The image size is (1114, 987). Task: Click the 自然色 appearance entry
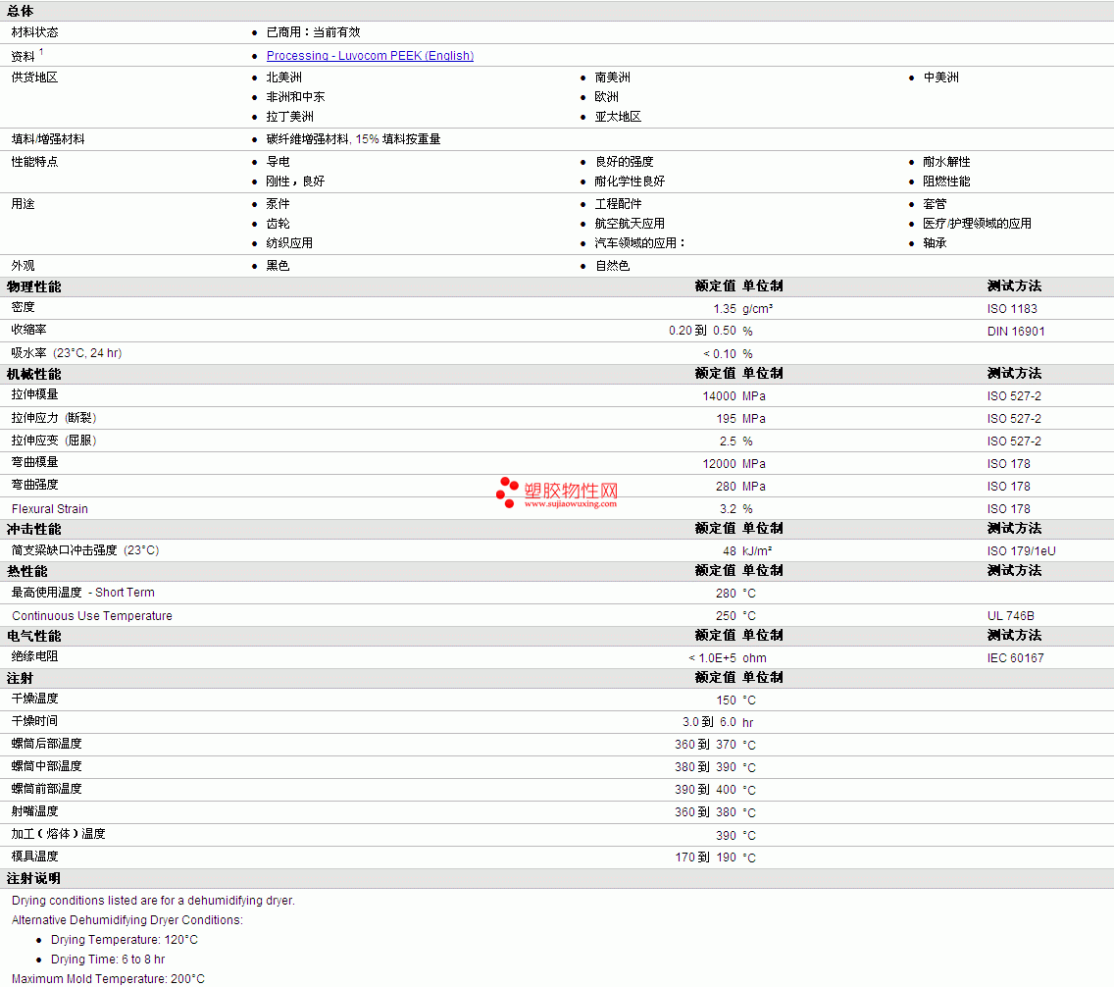613,266
